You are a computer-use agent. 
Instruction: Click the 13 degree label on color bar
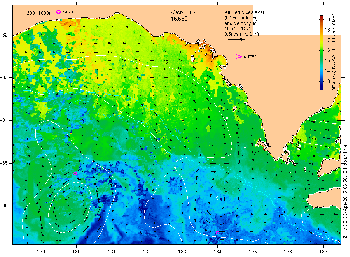coord(327,81)
